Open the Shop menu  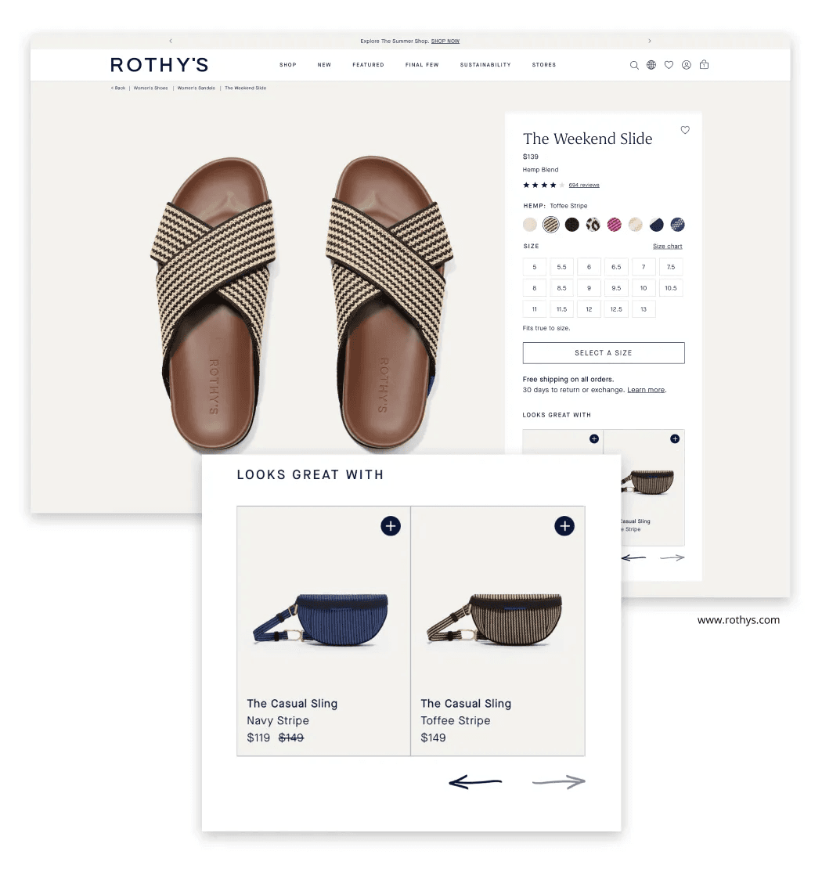click(287, 65)
